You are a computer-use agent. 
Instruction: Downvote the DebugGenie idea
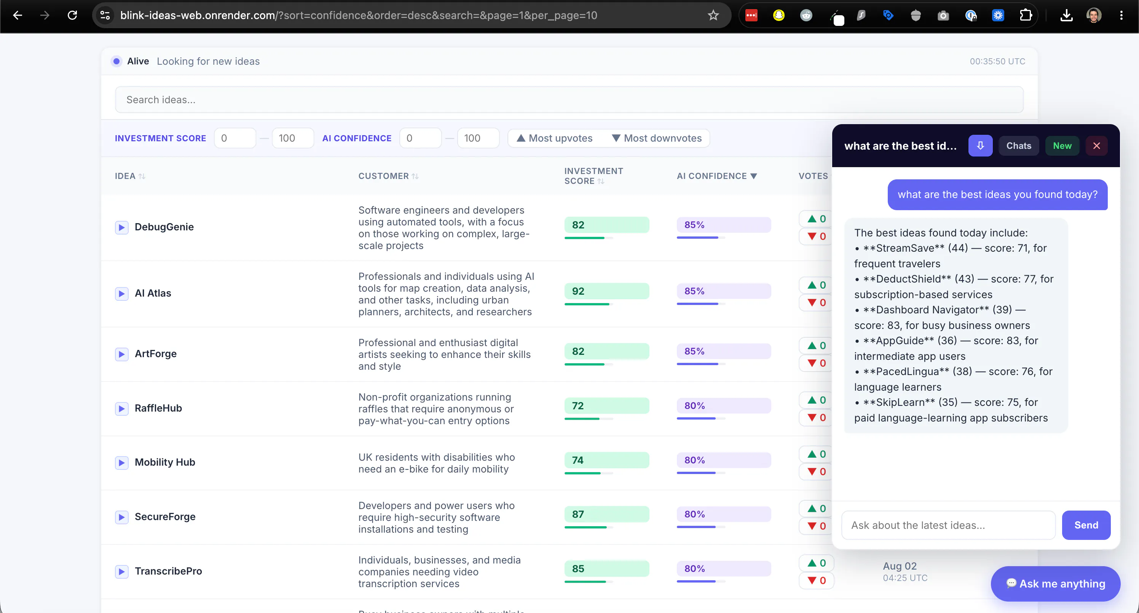click(x=816, y=236)
